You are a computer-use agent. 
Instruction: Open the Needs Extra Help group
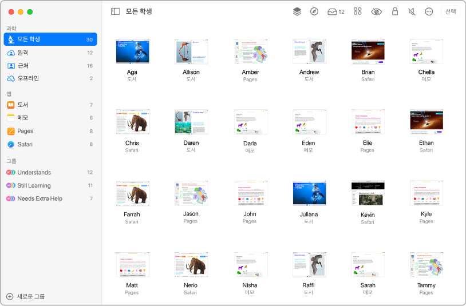point(50,198)
